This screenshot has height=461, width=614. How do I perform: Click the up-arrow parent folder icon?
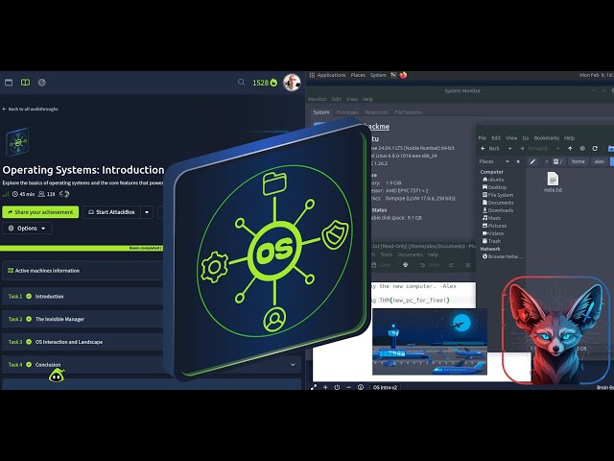(570, 149)
